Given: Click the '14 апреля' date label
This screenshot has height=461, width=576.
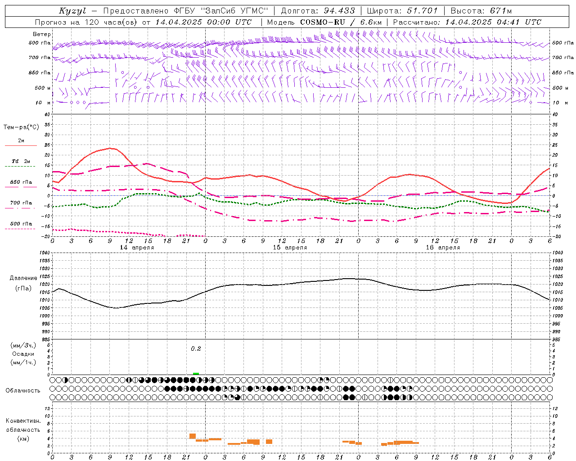Looking at the screenshot, I should coord(137,248).
